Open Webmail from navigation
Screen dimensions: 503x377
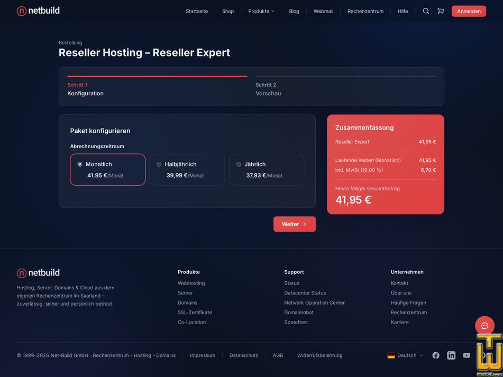coord(323,11)
